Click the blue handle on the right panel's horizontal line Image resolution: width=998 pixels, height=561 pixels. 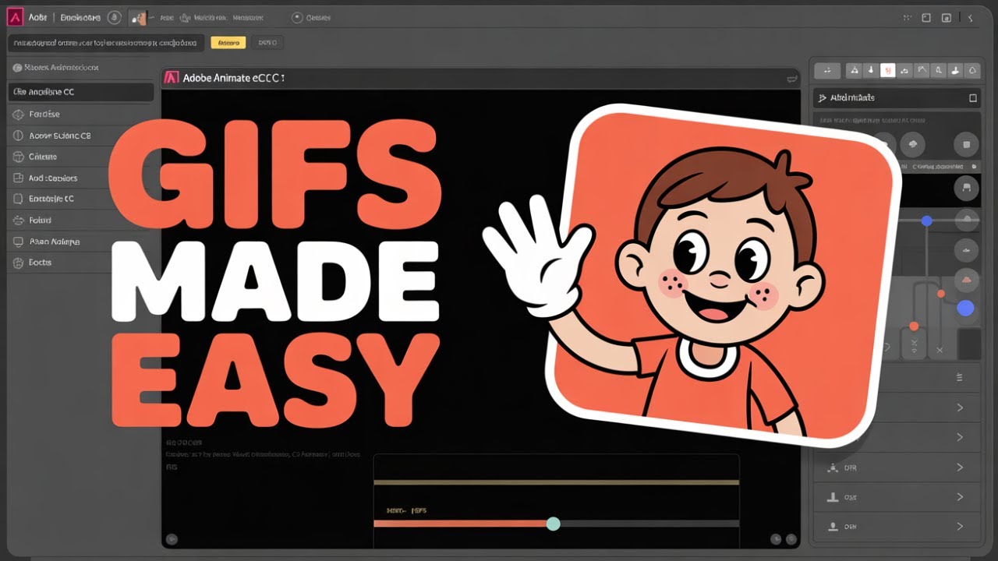926,221
